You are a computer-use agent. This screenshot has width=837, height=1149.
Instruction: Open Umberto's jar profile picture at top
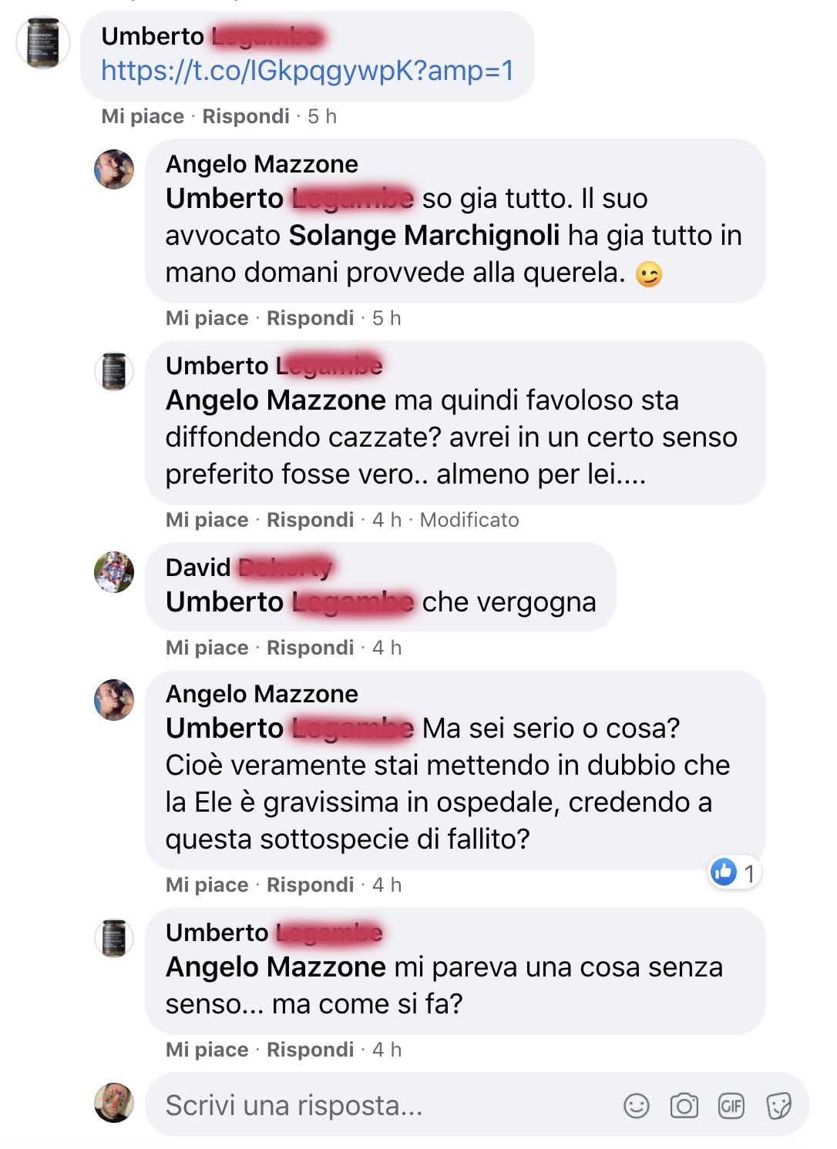[43, 43]
